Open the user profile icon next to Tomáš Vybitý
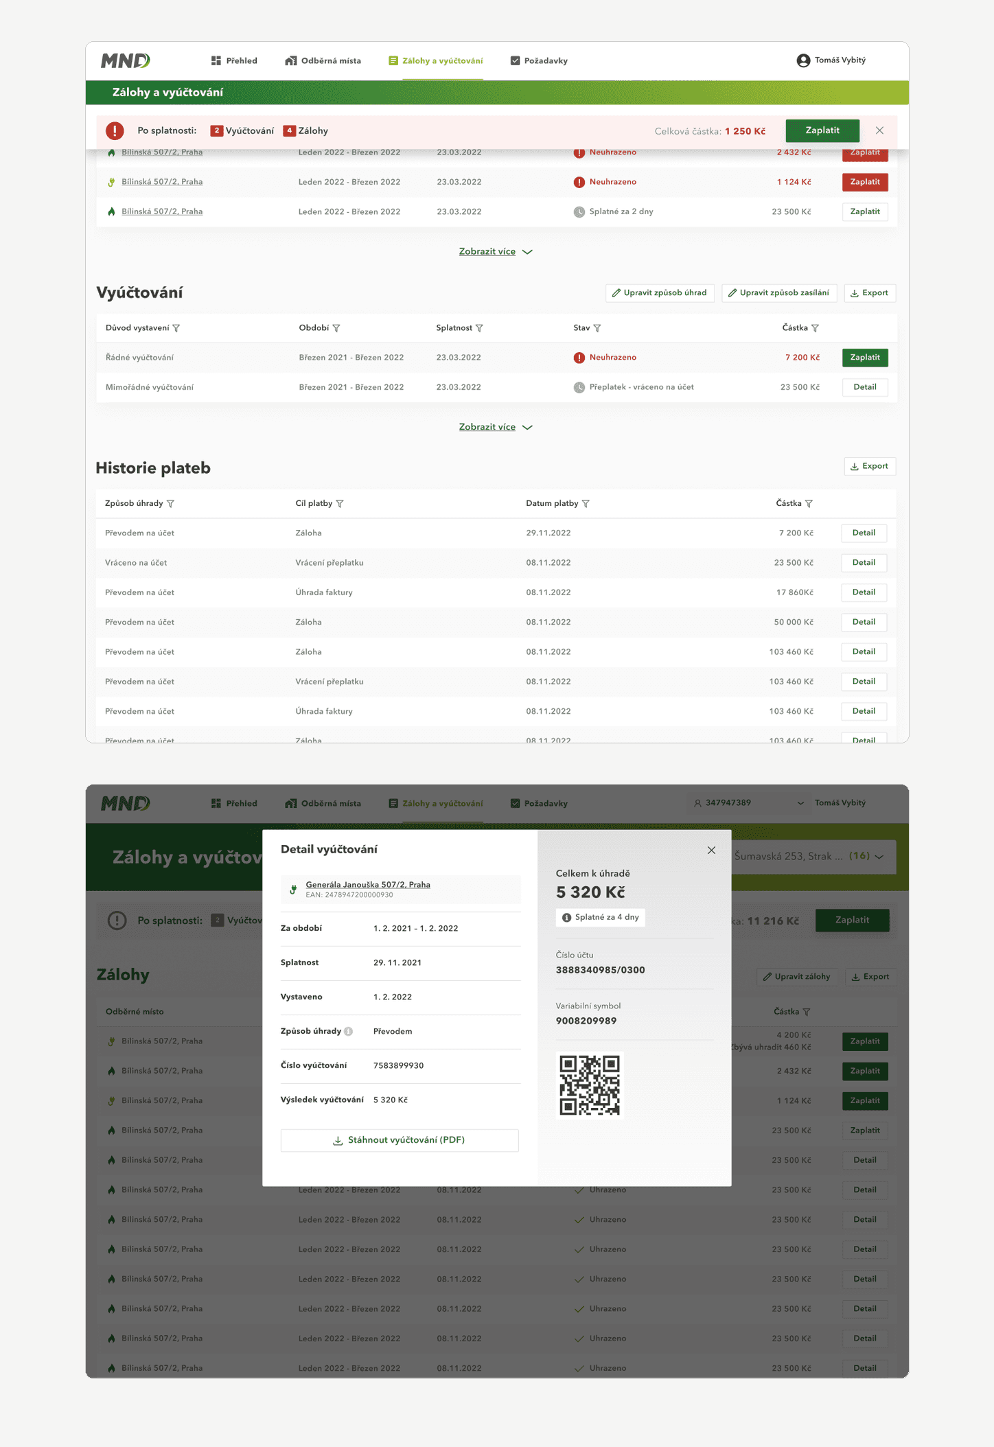The height and width of the screenshot is (1447, 994). click(x=802, y=60)
